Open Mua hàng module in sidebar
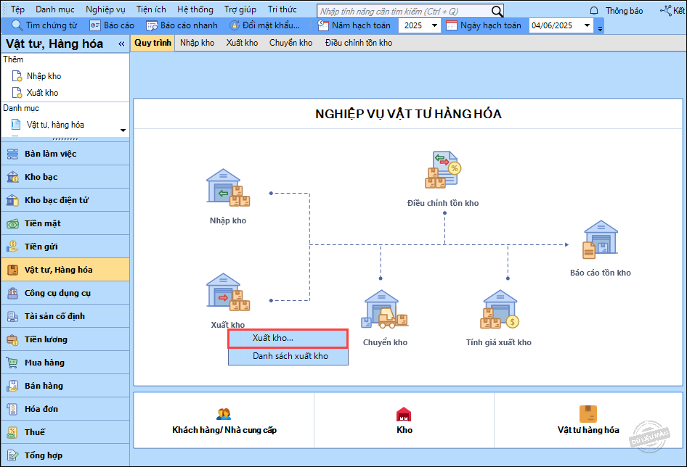 point(65,363)
